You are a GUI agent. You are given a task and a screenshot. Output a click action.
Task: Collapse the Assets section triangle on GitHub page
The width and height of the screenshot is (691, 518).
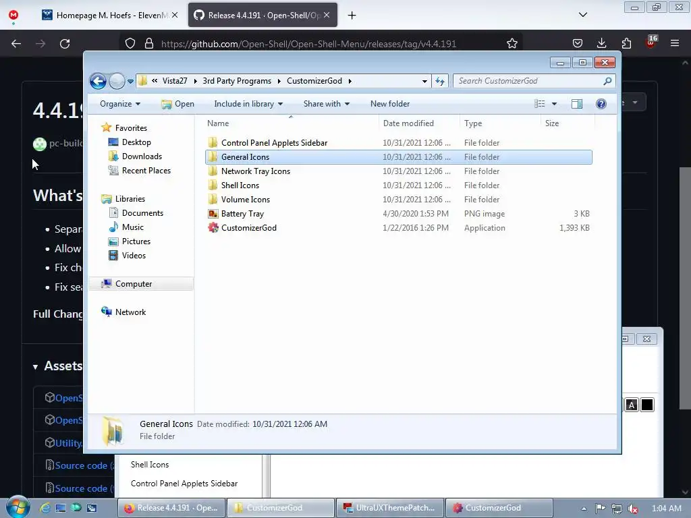click(x=35, y=366)
